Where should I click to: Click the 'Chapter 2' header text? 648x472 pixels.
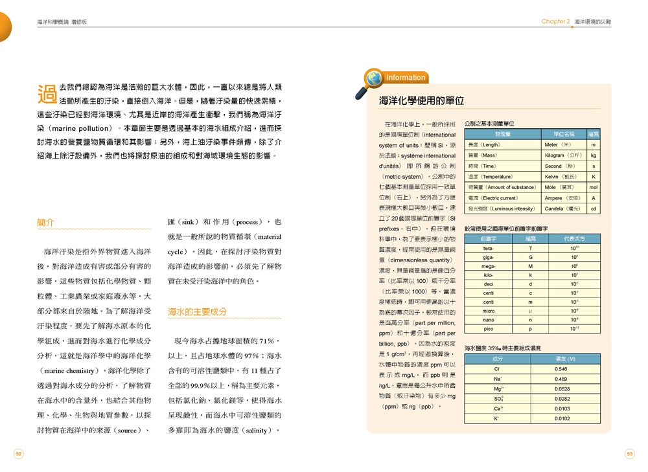(555, 21)
